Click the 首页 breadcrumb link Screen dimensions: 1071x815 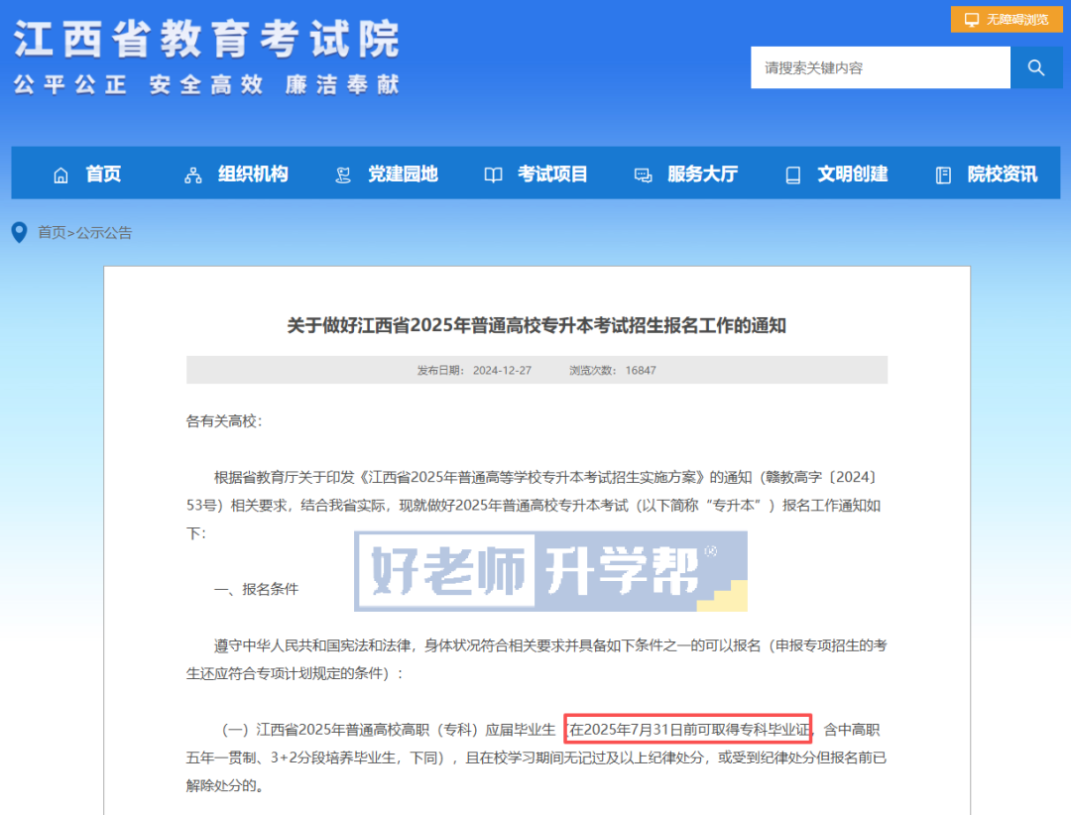click(52, 233)
